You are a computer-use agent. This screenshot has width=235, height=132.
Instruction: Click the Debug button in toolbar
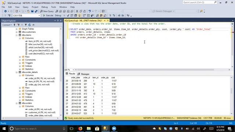58,15
